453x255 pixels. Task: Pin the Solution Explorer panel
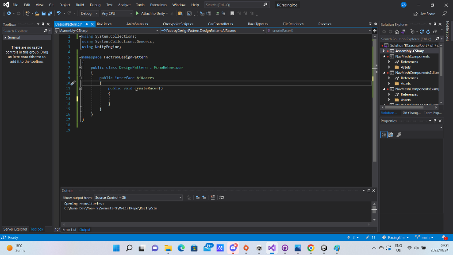tap(435, 24)
